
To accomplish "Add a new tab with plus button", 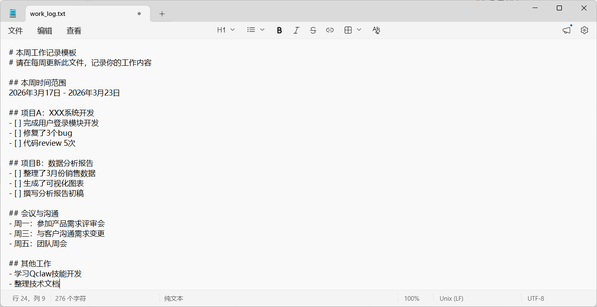I will coord(162,14).
